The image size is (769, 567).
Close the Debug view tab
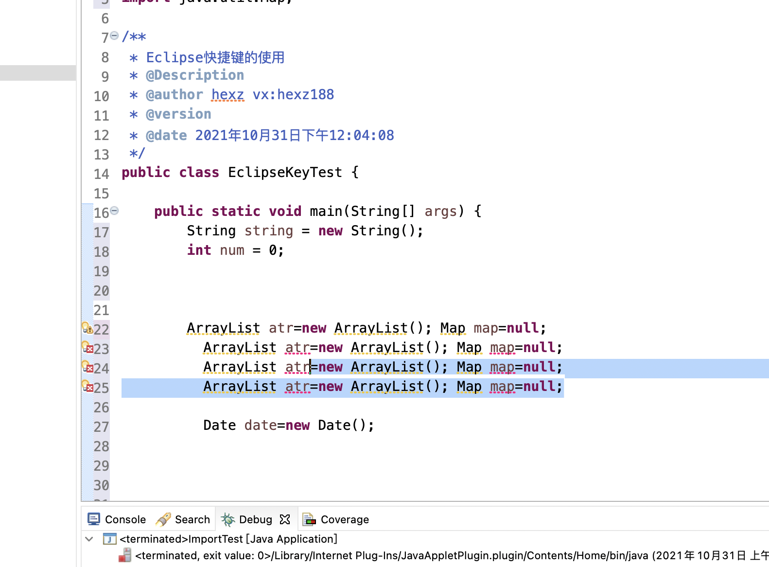coord(285,519)
